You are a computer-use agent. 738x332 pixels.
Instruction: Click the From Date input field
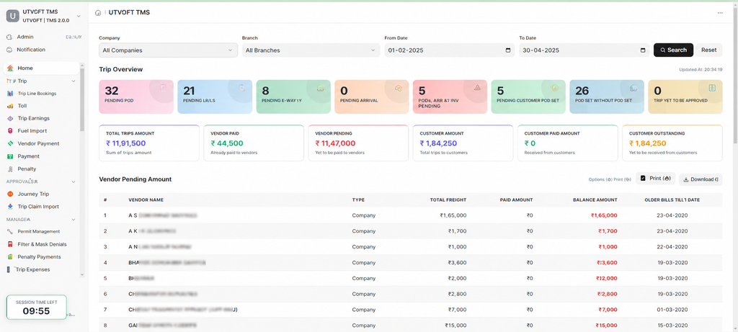(450, 50)
